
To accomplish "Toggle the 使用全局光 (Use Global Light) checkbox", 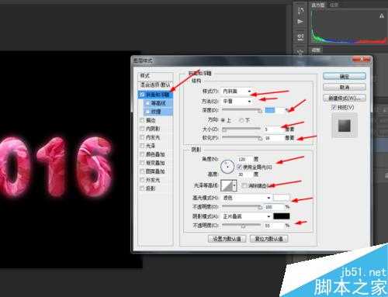I will click(x=239, y=167).
